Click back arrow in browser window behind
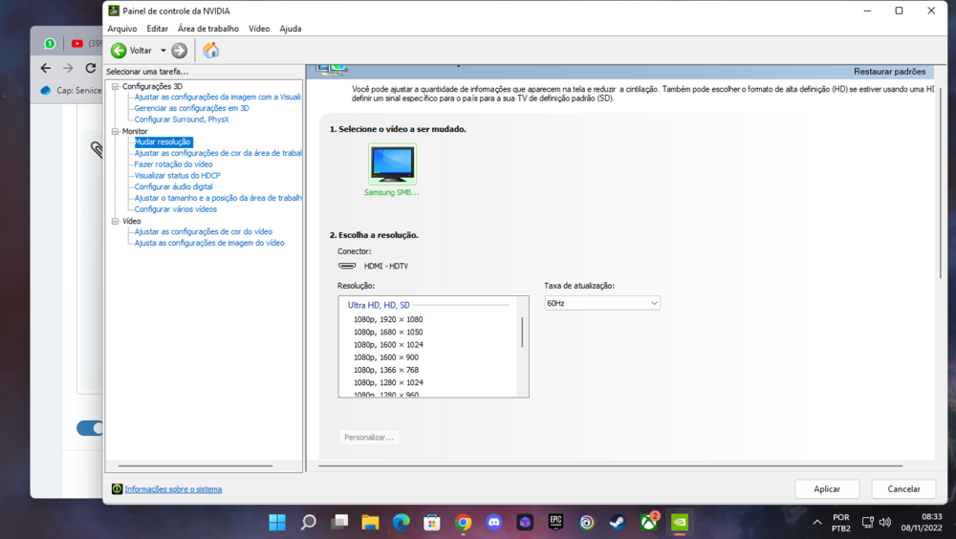956x539 pixels. click(46, 68)
